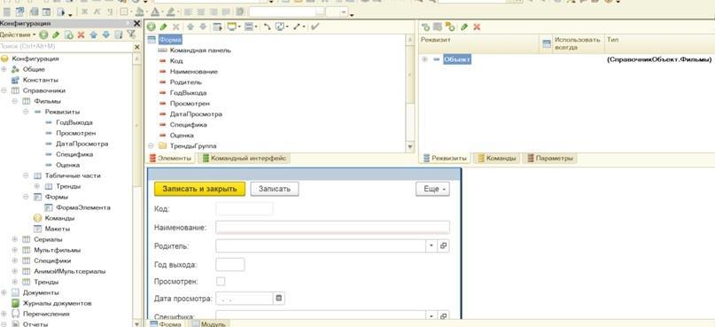The width and height of the screenshot is (715, 327).
Task: Click the filter funnel icon in the Конфигурация toolbar
Action: (131, 35)
